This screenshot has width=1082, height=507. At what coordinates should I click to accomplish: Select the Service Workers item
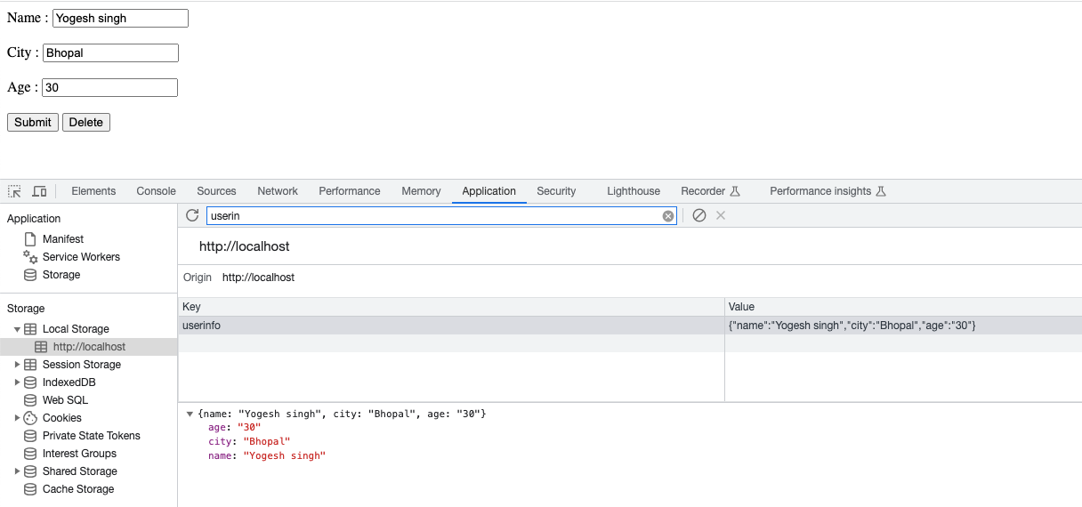click(81, 257)
